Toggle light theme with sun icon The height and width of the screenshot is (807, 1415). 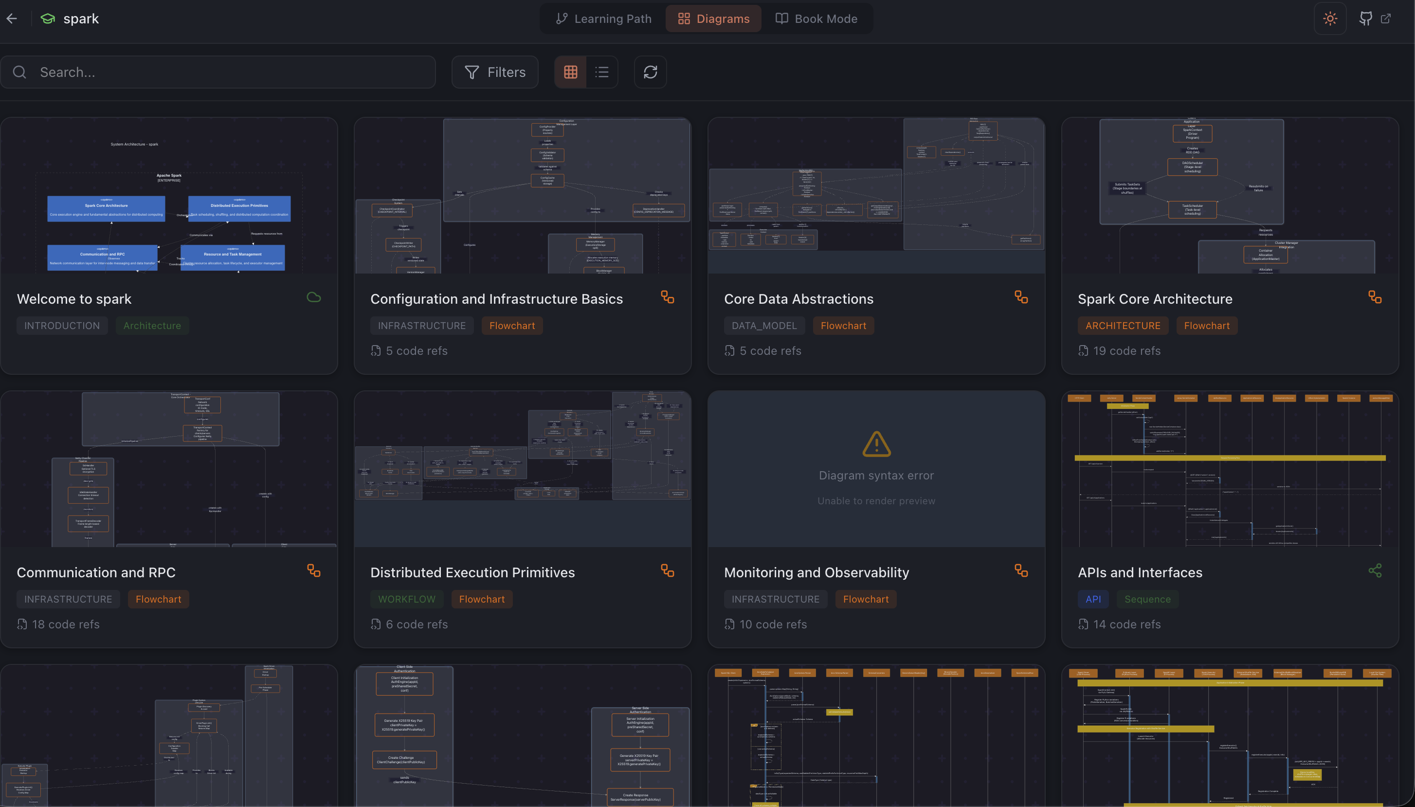point(1330,19)
